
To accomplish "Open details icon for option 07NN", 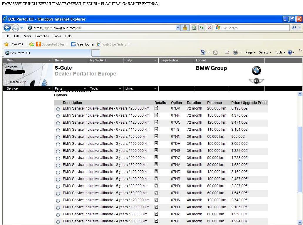I will [156, 136].
